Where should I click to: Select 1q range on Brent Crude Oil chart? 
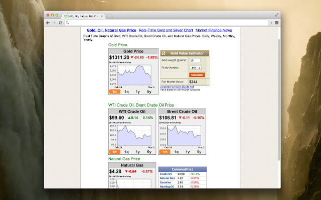click(x=176, y=152)
